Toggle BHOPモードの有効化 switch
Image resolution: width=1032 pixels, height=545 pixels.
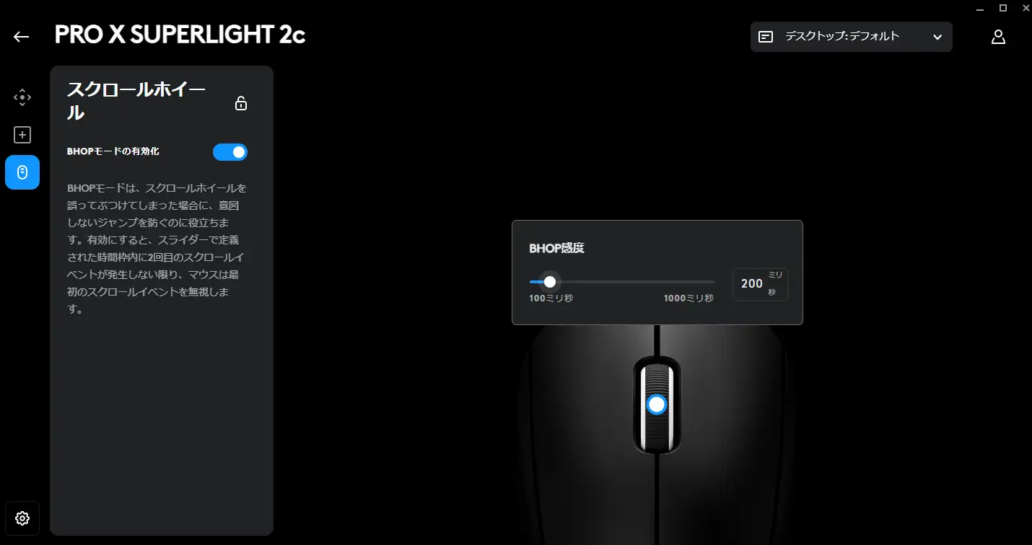point(230,152)
